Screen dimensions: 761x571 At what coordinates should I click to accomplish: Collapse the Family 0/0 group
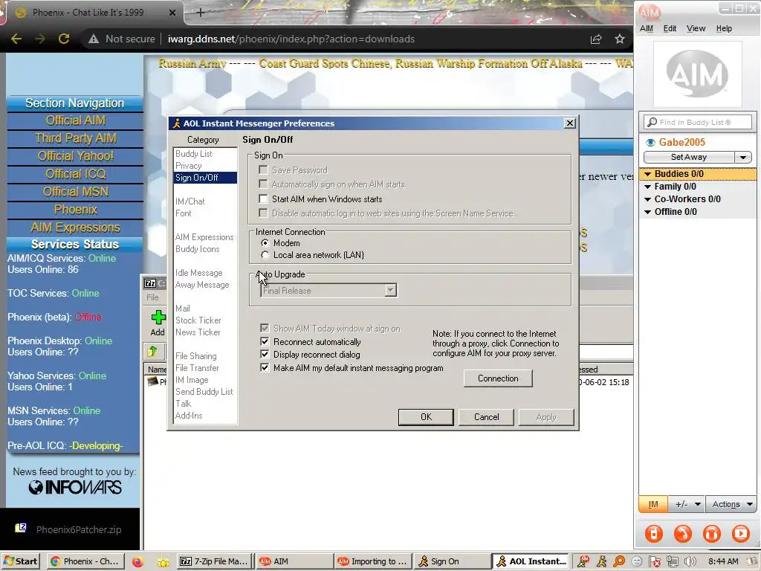[x=647, y=187]
